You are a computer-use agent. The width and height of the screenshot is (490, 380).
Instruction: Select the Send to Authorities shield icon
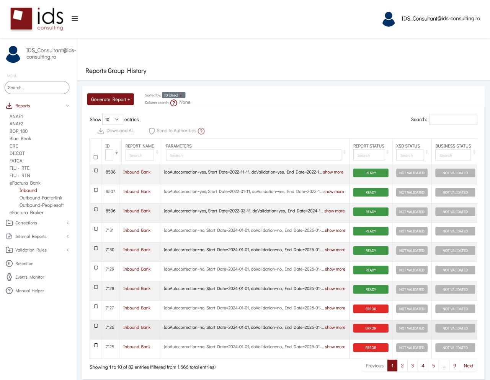pos(152,131)
